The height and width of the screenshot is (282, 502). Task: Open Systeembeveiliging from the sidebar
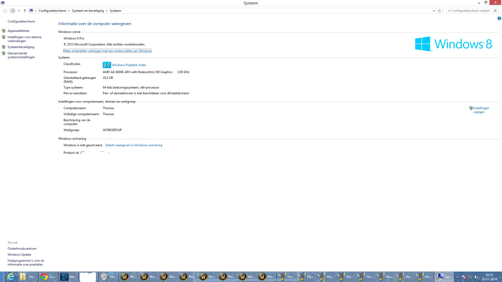[x=21, y=47]
